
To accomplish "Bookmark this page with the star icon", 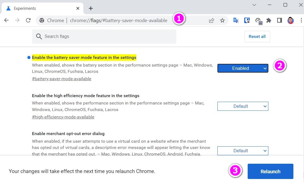I will tap(222, 20).
